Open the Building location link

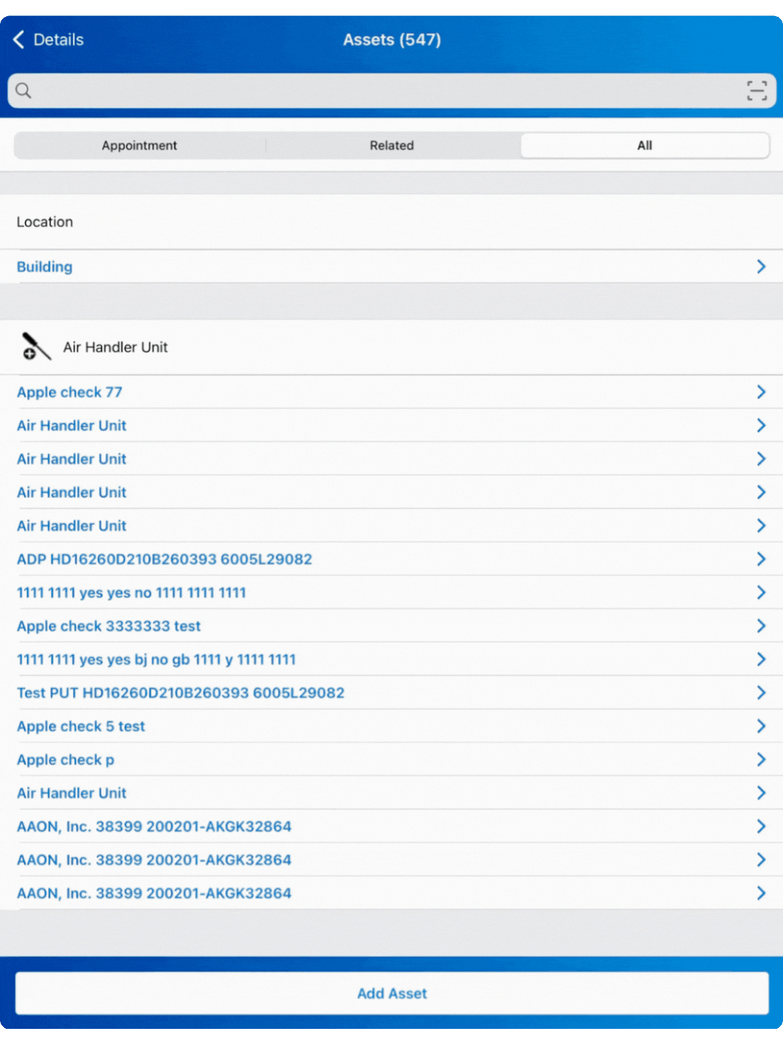(44, 267)
